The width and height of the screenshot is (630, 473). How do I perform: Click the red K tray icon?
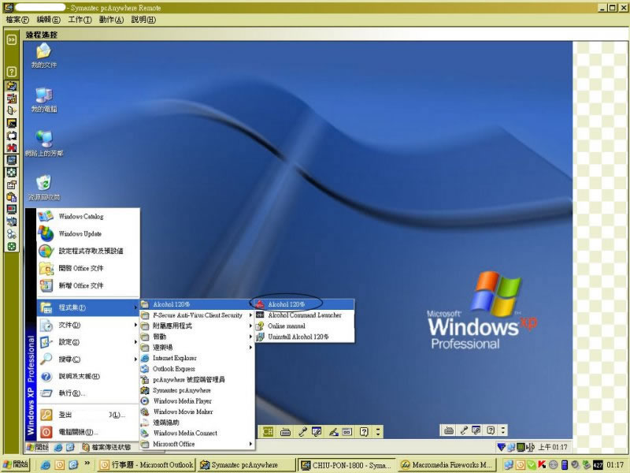pyautogui.click(x=542, y=465)
